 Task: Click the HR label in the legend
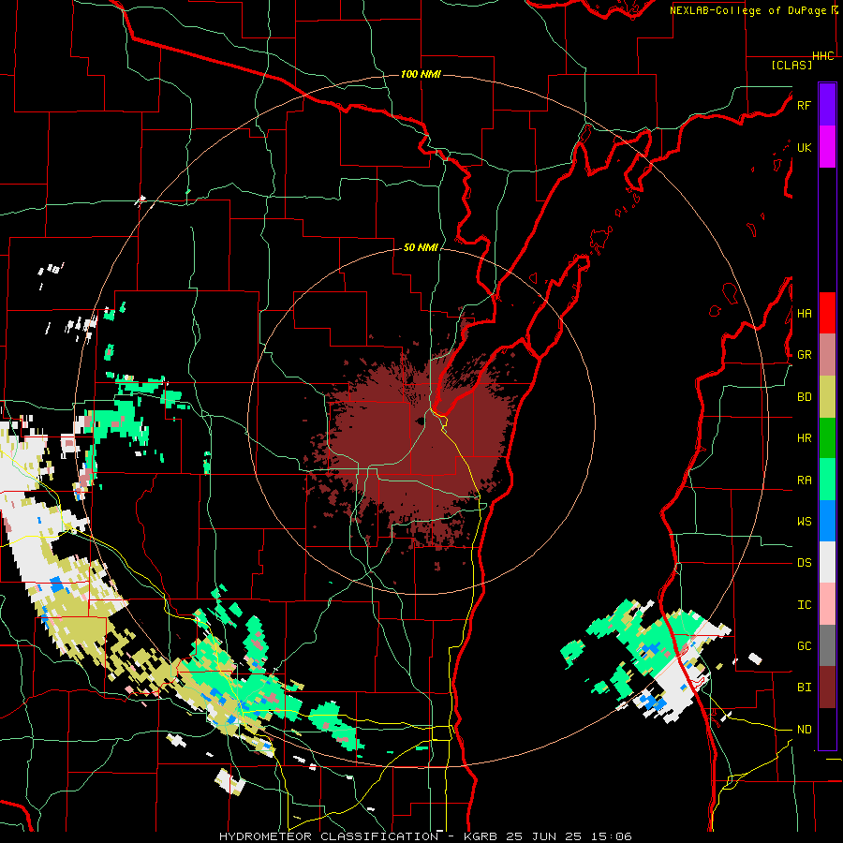805,438
